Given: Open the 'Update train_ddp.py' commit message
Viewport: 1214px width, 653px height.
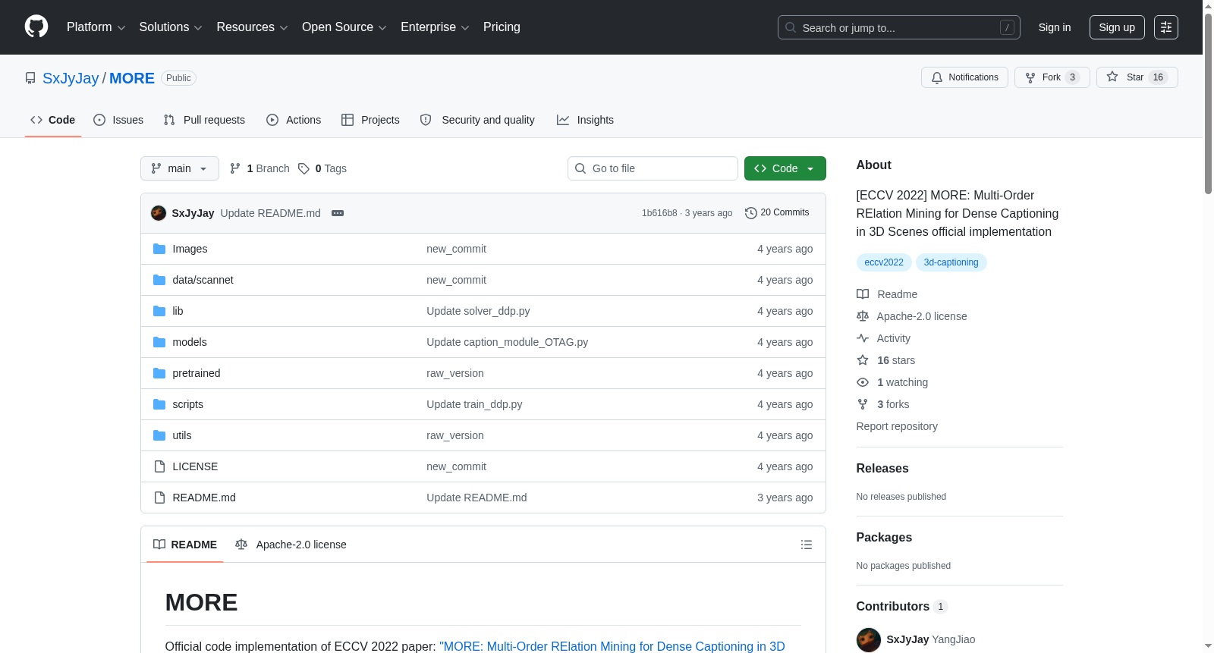Looking at the screenshot, I should (x=474, y=404).
